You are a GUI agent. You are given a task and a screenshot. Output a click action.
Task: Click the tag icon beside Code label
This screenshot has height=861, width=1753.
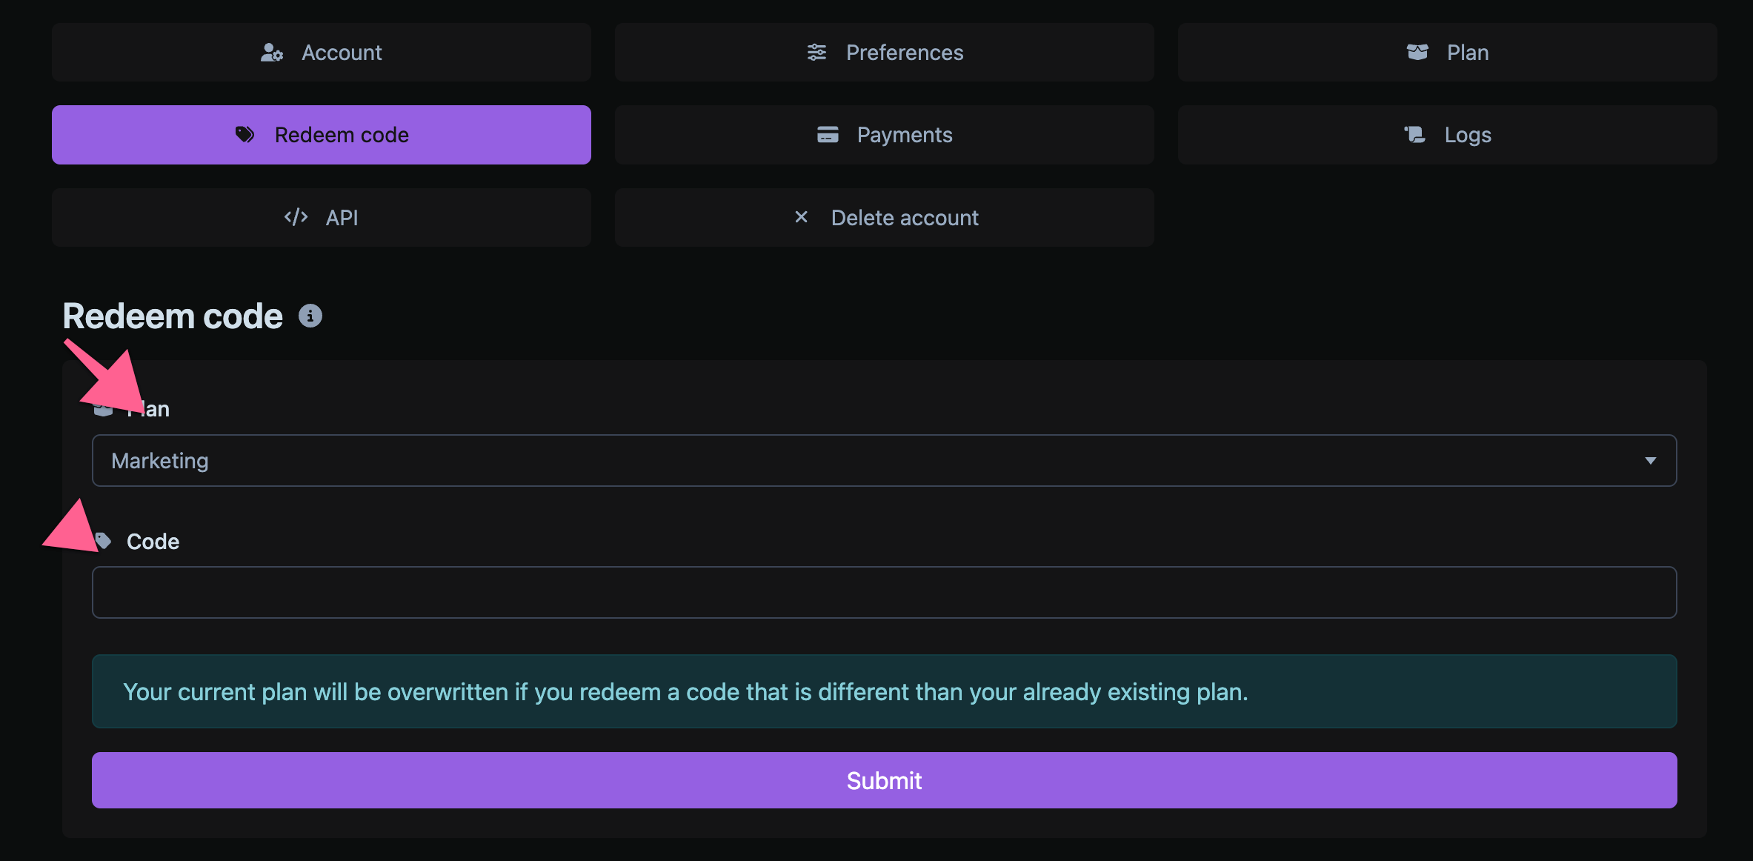(x=103, y=542)
